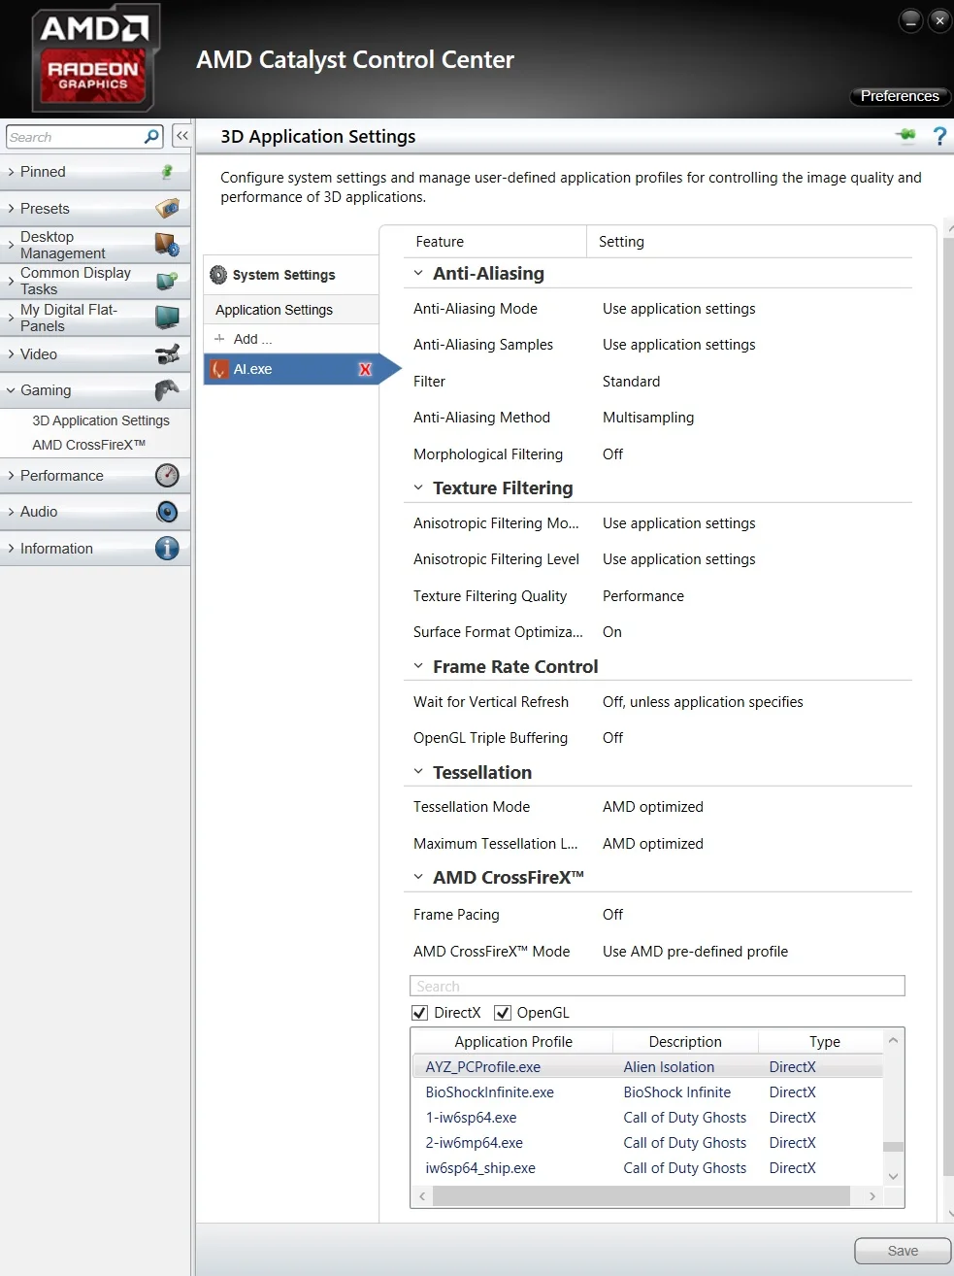Image resolution: width=954 pixels, height=1276 pixels.
Task: Select BioShockInfinite.exe in profile list
Action: coord(489,1092)
